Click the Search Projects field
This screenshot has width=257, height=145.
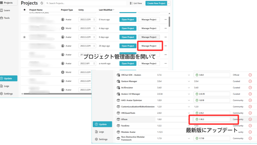pos(86,3)
